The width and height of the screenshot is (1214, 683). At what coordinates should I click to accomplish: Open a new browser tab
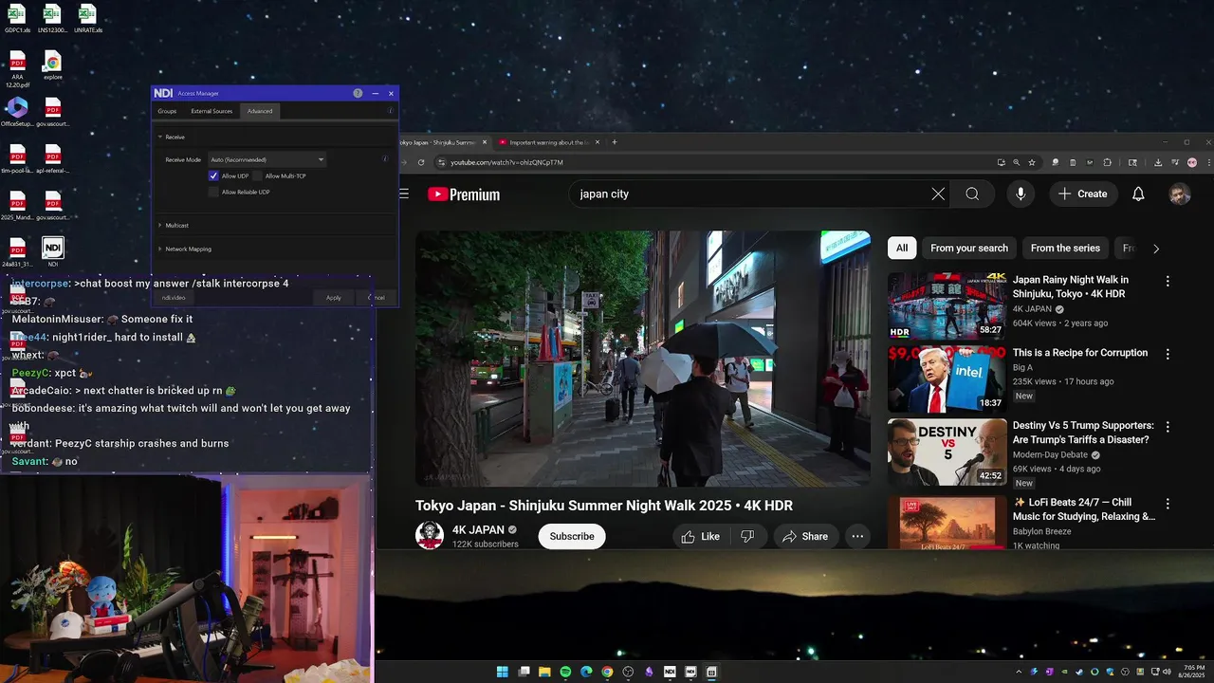(x=614, y=142)
